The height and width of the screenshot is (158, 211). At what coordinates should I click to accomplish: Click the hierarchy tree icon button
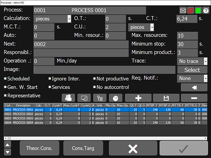(100, 98)
